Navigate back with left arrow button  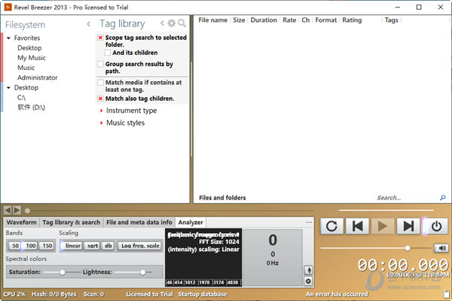pyautogui.click(x=8, y=210)
